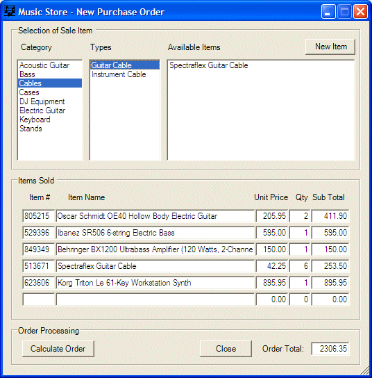Select DJ Equipment in Category list

(x=49, y=101)
